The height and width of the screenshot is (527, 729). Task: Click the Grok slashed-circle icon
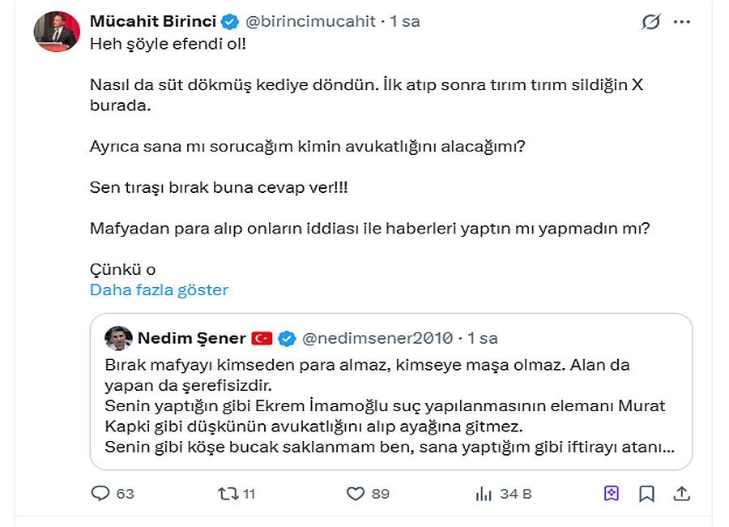coord(650,22)
